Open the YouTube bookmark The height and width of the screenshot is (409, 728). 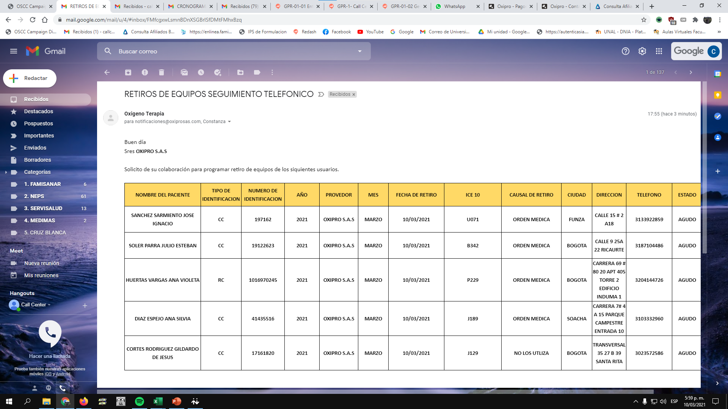(x=370, y=32)
